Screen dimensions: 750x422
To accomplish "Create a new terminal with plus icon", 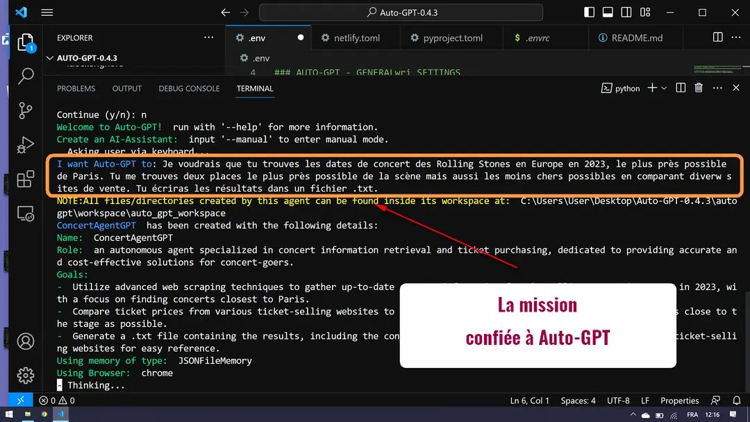I will 652,88.
